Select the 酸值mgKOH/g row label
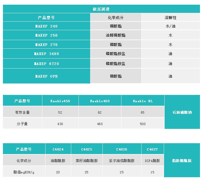The height and width of the screenshot is (181, 202). 24,172
